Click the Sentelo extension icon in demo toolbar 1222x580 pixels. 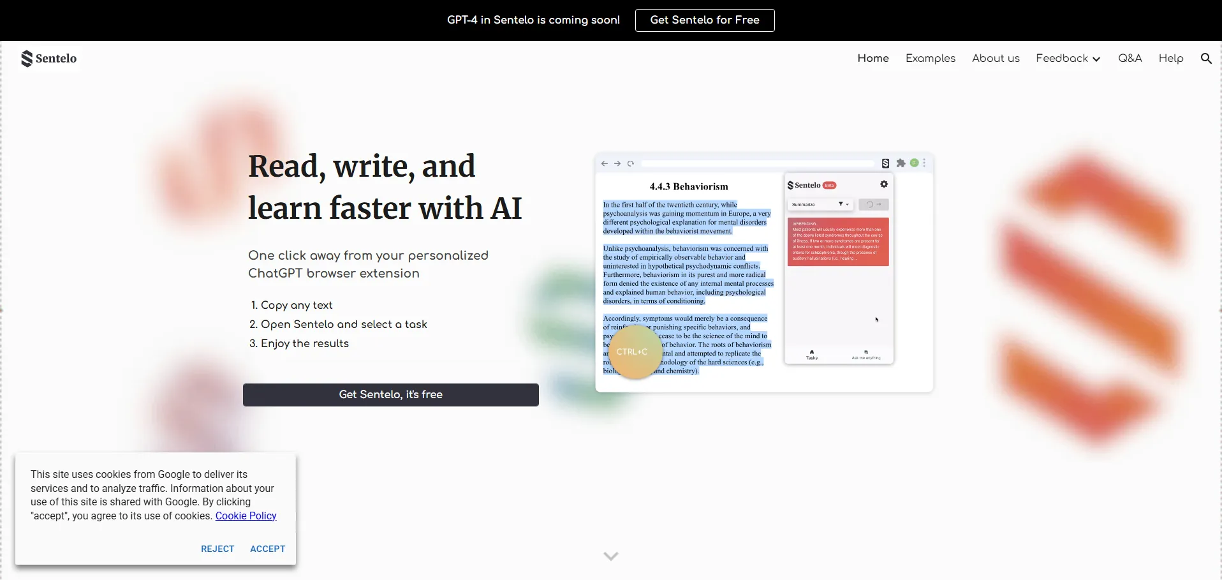885,163
